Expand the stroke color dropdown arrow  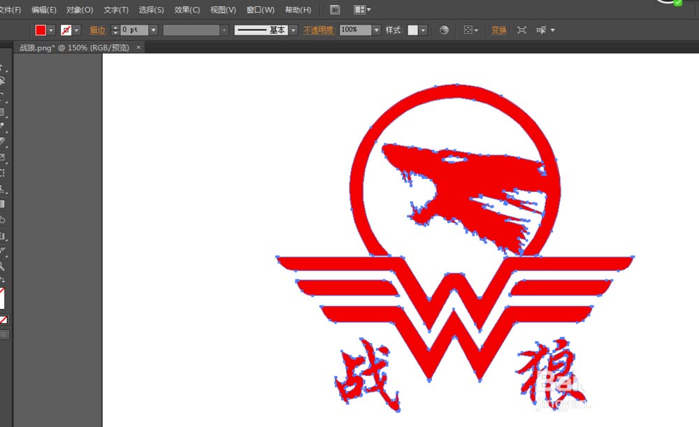click(x=77, y=30)
